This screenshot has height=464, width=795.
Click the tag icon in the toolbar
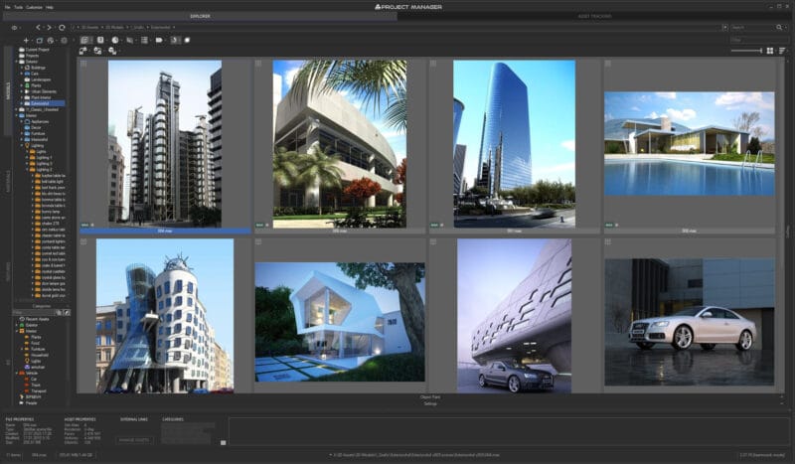(159, 40)
